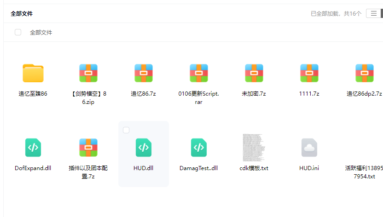Select the 1111.7z archive icon

coord(309,73)
